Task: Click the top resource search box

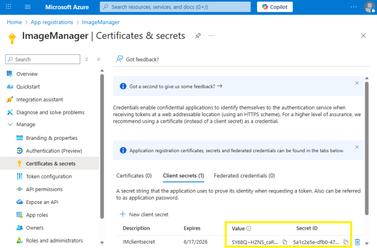Action: [175, 7]
